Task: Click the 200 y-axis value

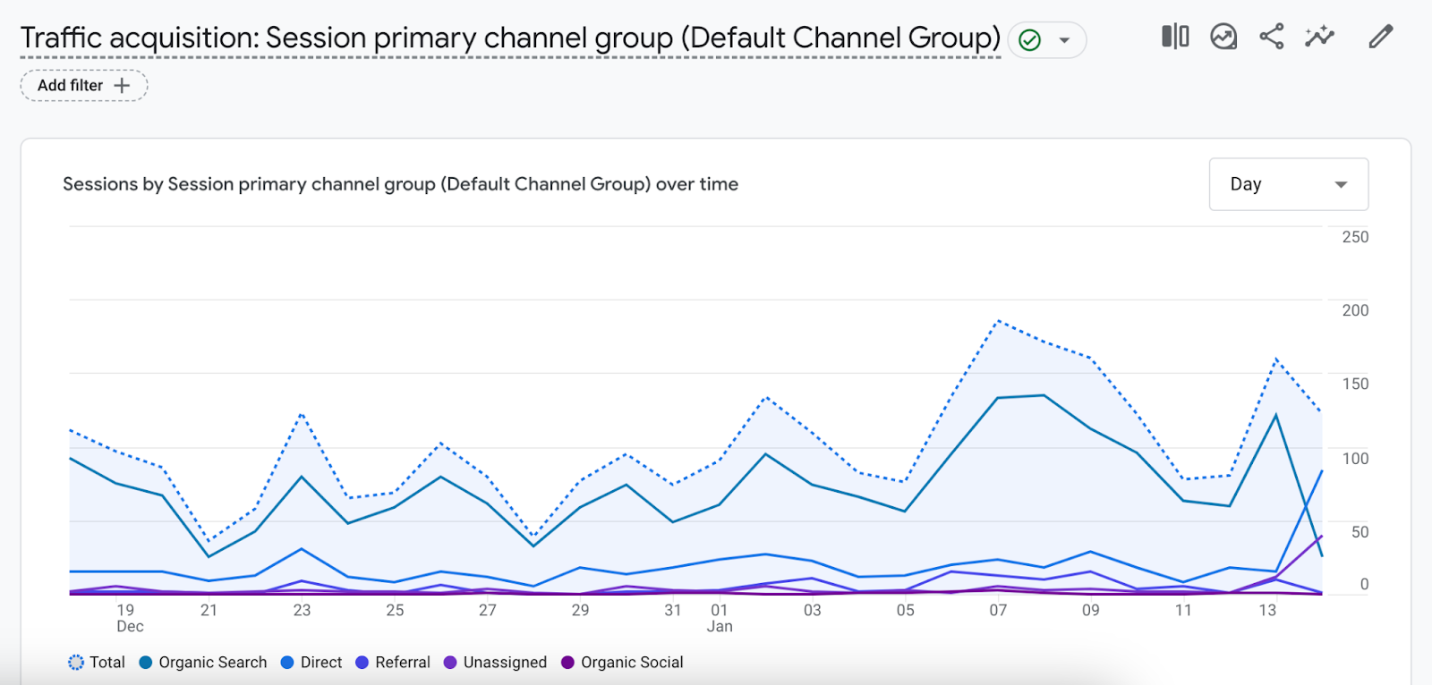Action: click(x=1355, y=310)
